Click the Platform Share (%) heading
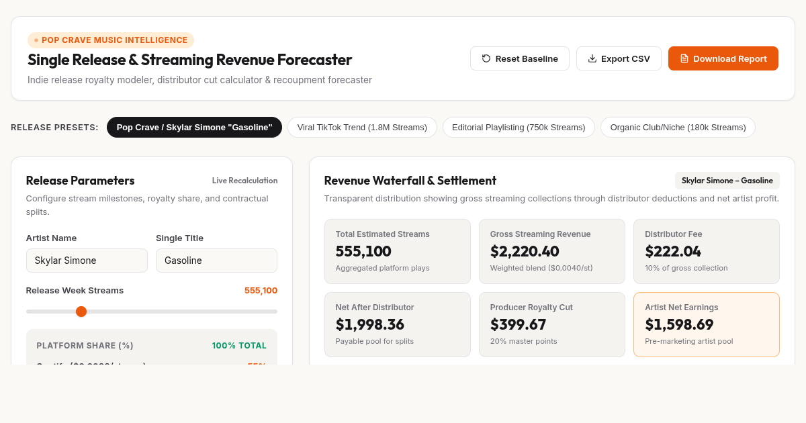 tap(85, 346)
